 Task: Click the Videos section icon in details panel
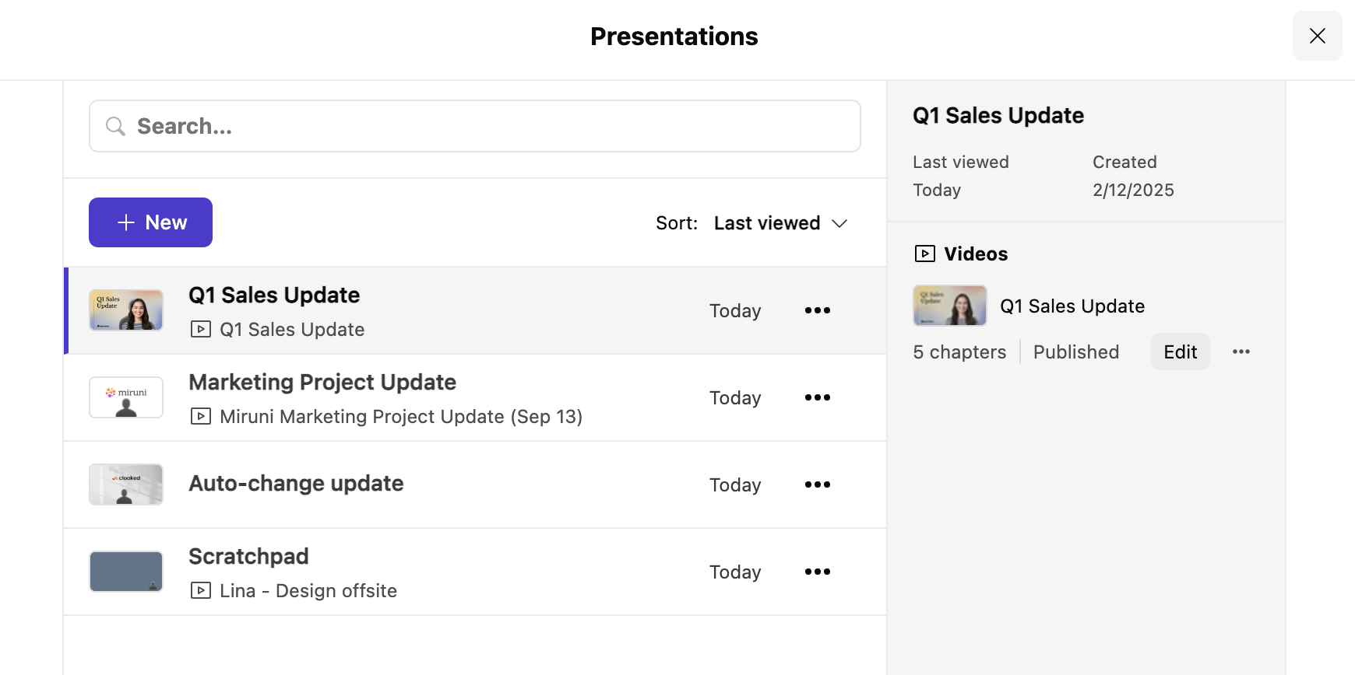924,254
